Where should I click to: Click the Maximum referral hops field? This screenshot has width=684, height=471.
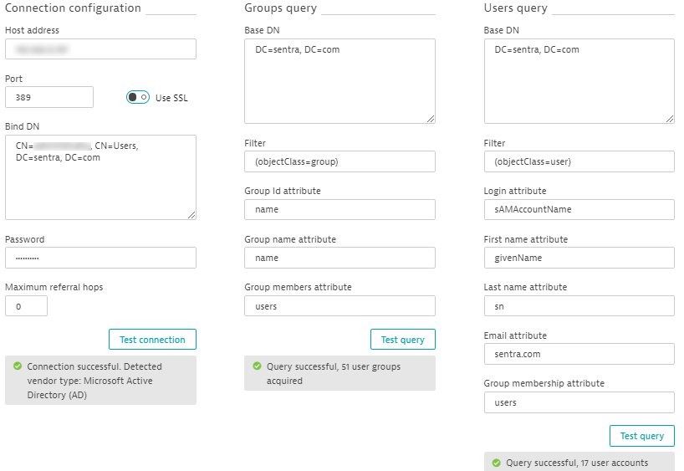click(x=26, y=306)
